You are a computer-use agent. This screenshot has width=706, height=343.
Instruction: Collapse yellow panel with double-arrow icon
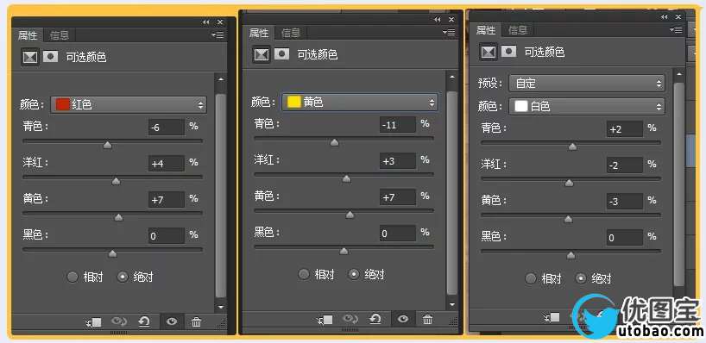tap(438, 20)
